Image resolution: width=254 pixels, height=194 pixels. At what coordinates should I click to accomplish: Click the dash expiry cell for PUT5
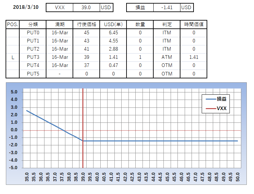pyautogui.click(x=59, y=74)
